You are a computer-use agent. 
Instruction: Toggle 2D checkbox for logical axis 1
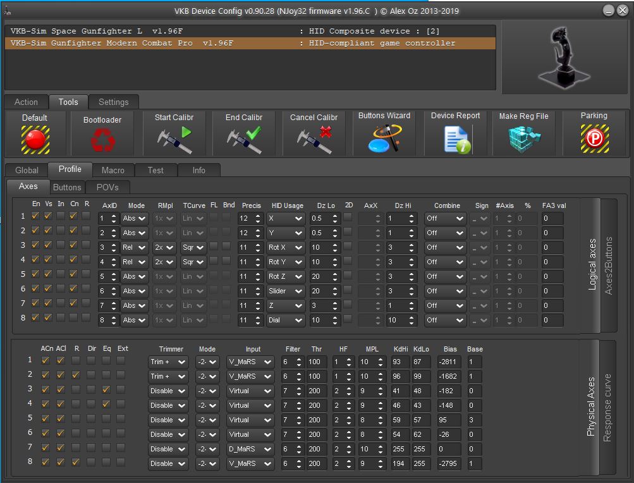click(x=348, y=217)
